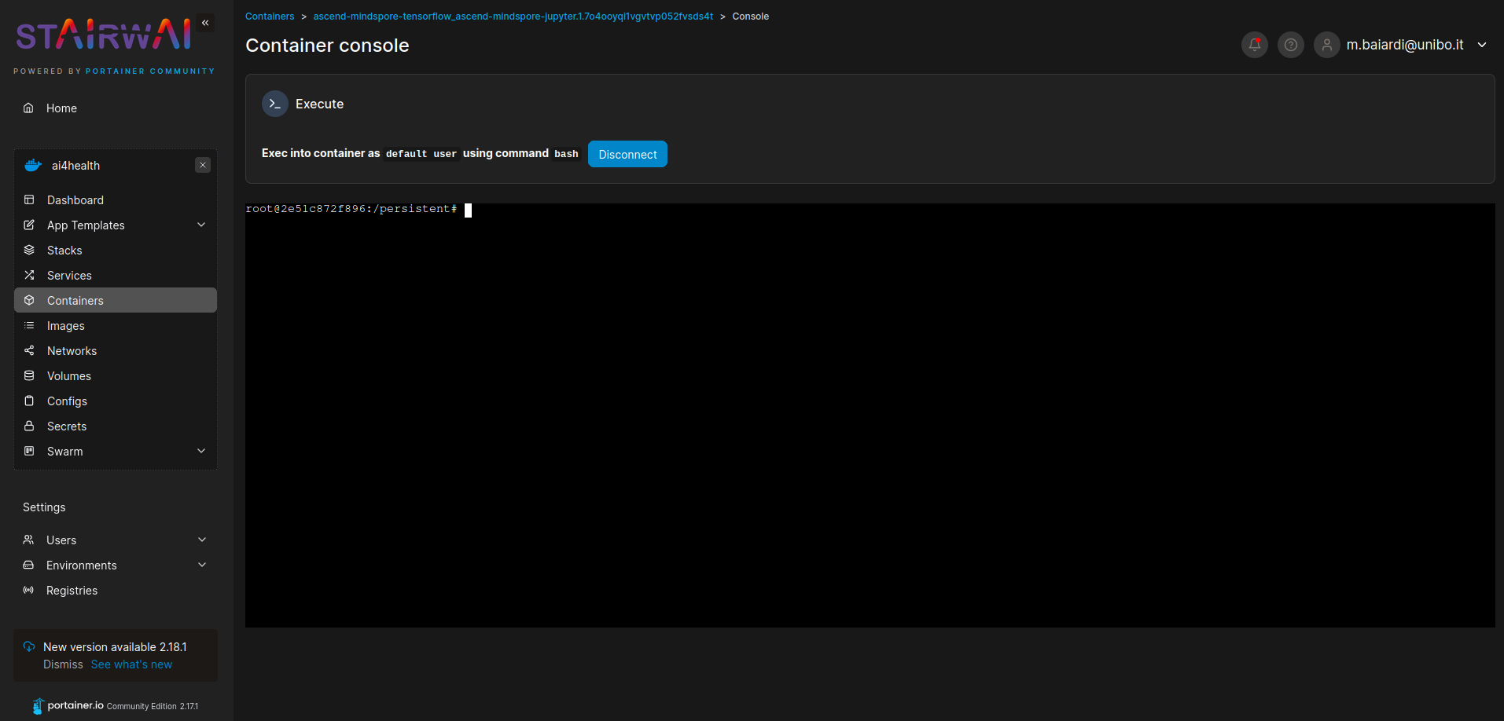Close the ai4health environment with X
The height and width of the screenshot is (721, 1504).
click(x=203, y=165)
